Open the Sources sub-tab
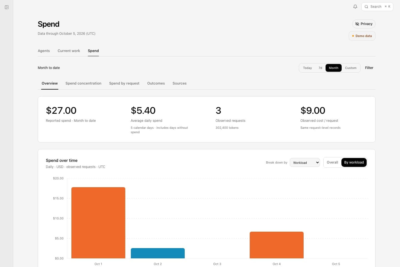400x267 pixels. (x=179, y=83)
